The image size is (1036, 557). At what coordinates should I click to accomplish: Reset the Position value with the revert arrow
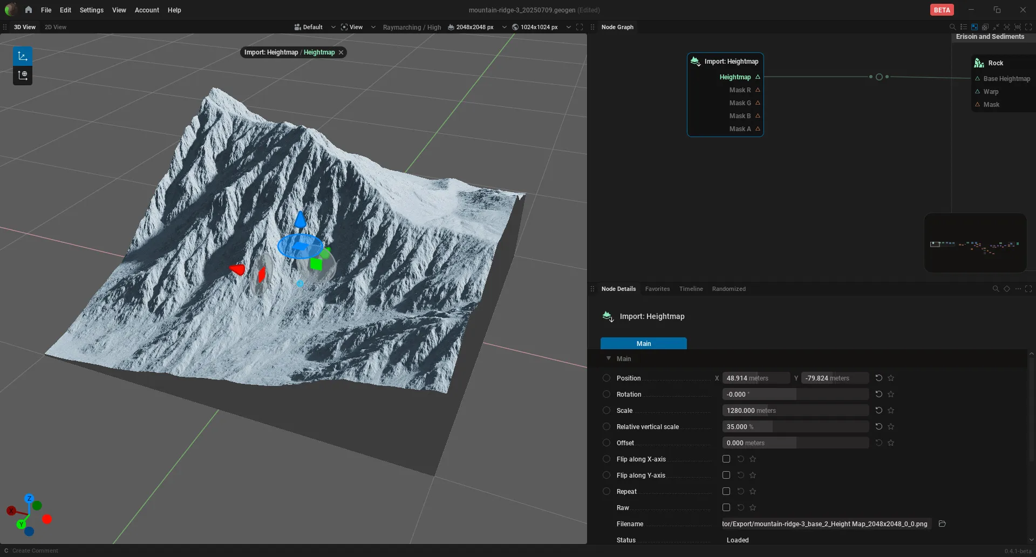coord(878,378)
